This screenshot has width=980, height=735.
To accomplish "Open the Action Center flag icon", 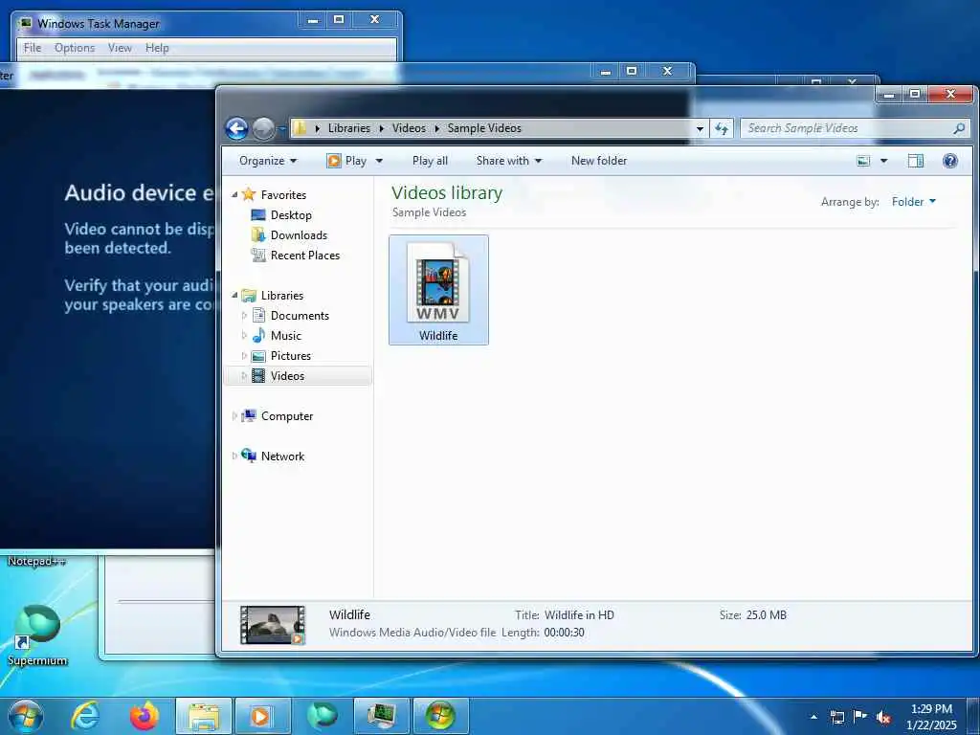I will pyautogui.click(x=860, y=716).
